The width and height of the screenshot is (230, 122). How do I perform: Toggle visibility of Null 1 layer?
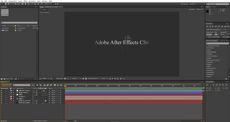click(x=2, y=95)
